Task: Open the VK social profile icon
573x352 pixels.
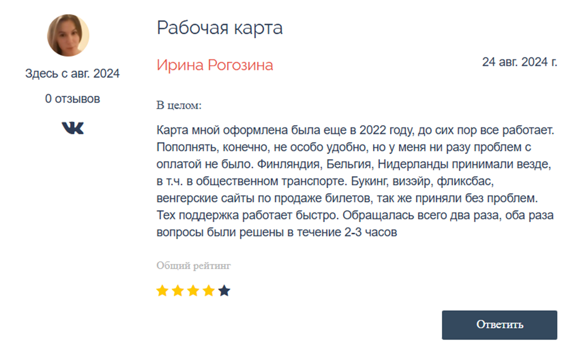Action: click(x=73, y=128)
